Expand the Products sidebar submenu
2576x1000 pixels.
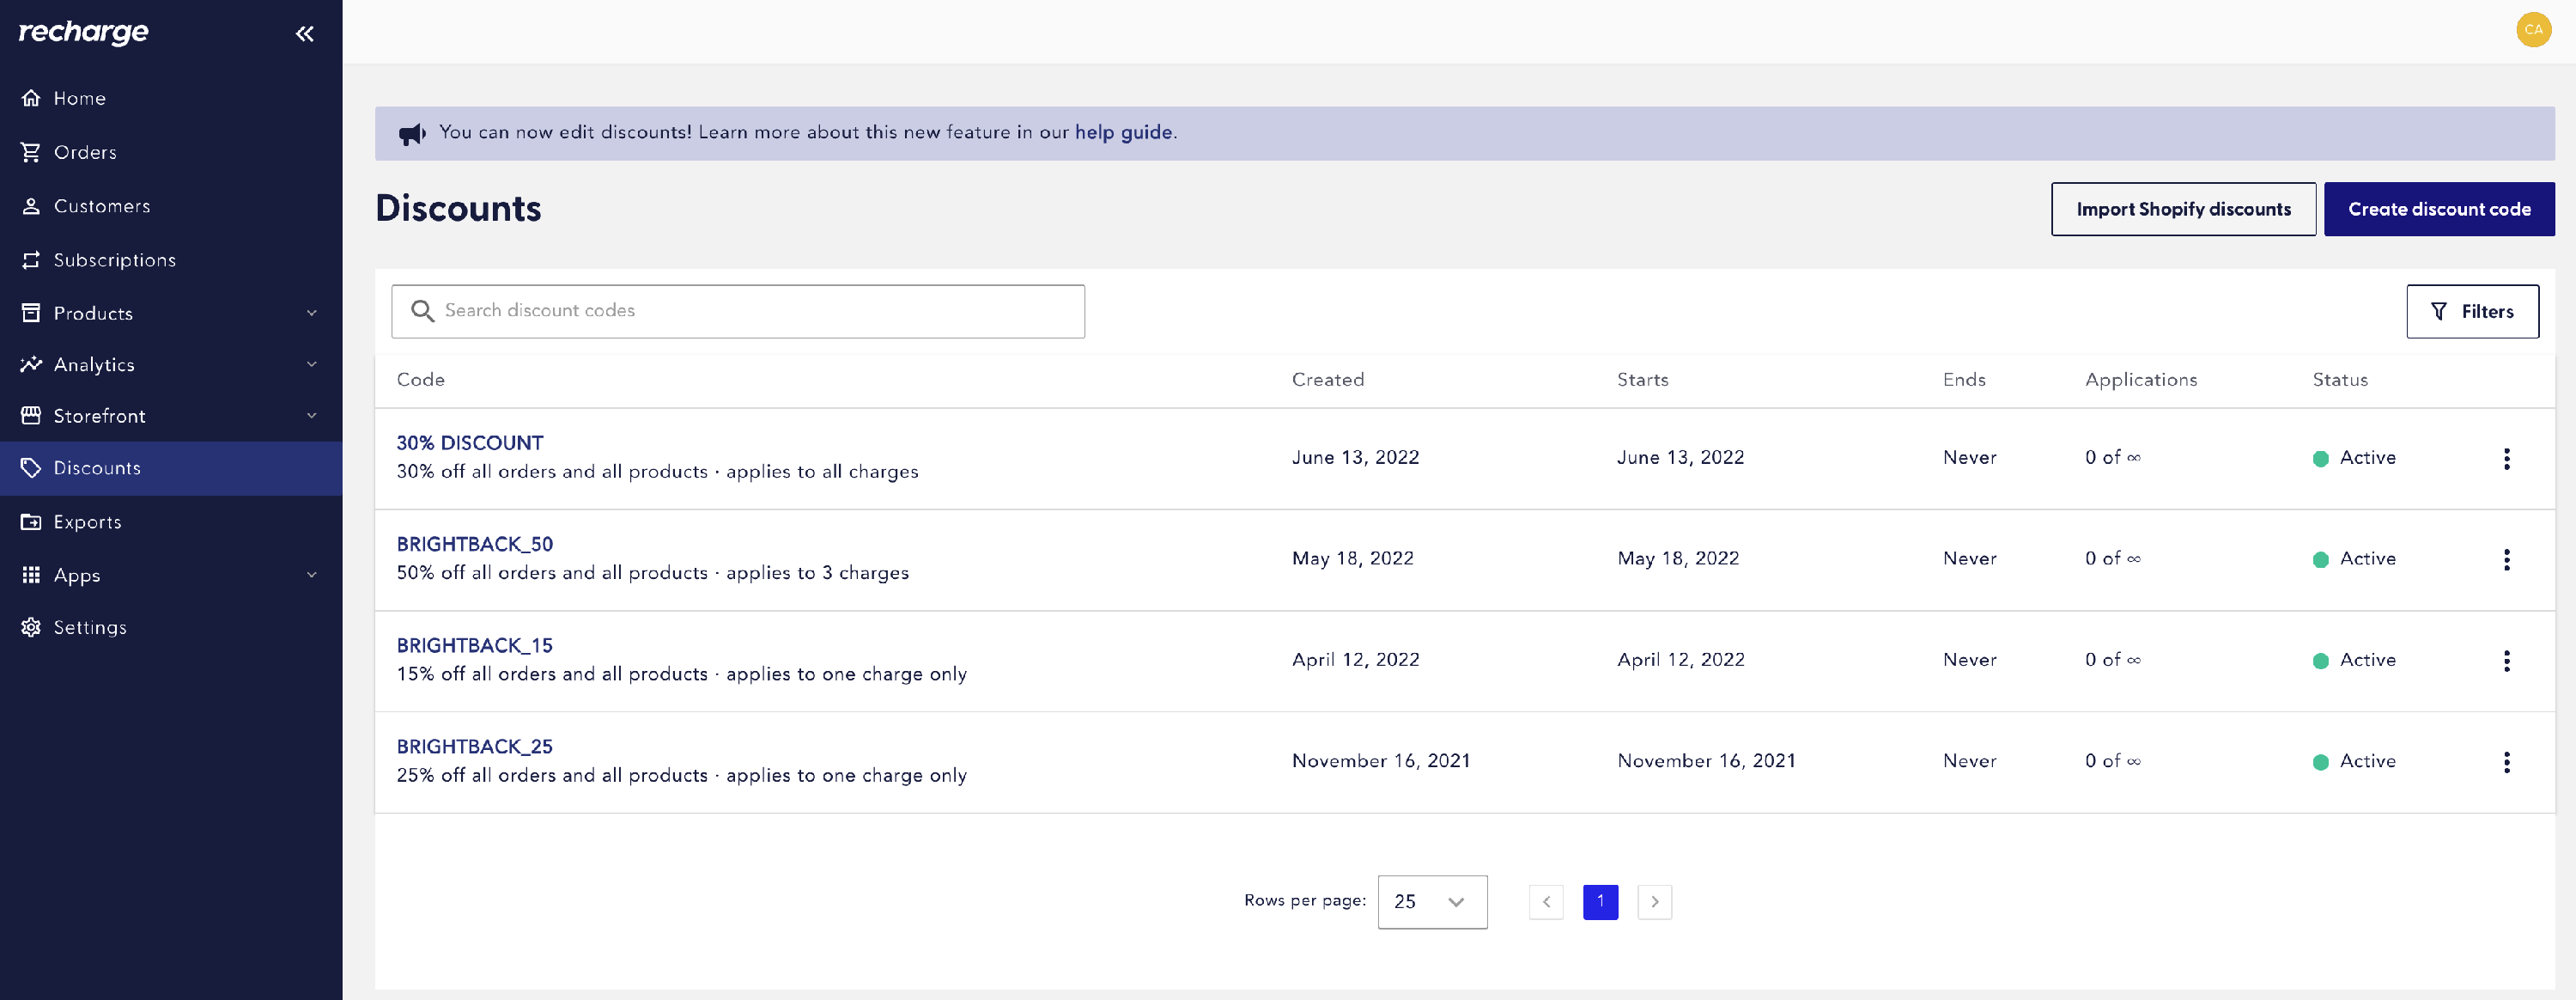(x=311, y=314)
